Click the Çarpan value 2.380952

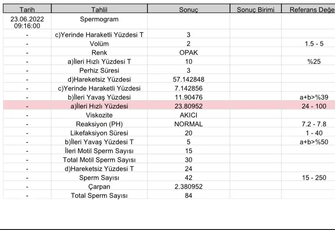[188, 187]
